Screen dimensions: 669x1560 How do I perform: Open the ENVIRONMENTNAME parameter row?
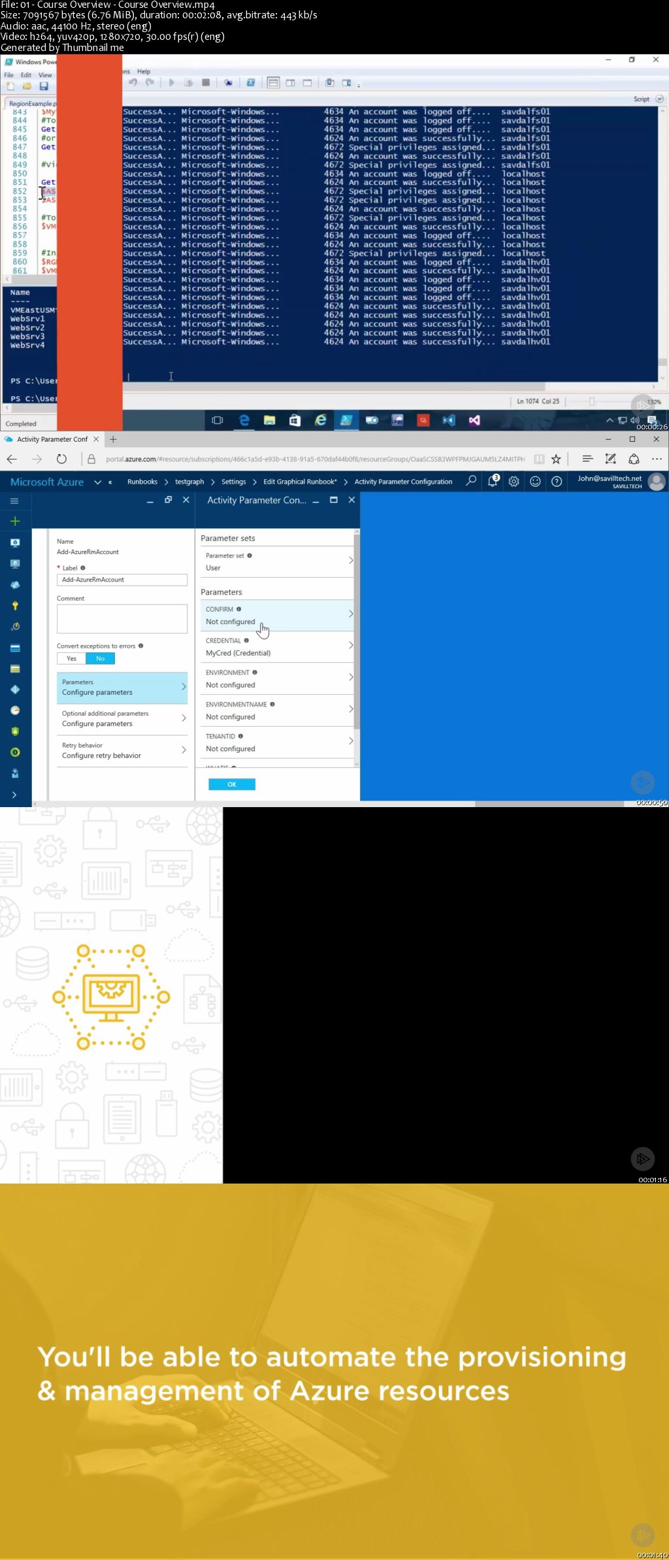[277, 710]
